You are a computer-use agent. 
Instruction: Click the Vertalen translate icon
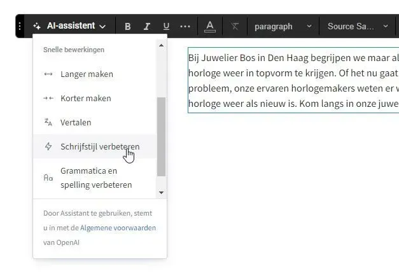(x=48, y=122)
